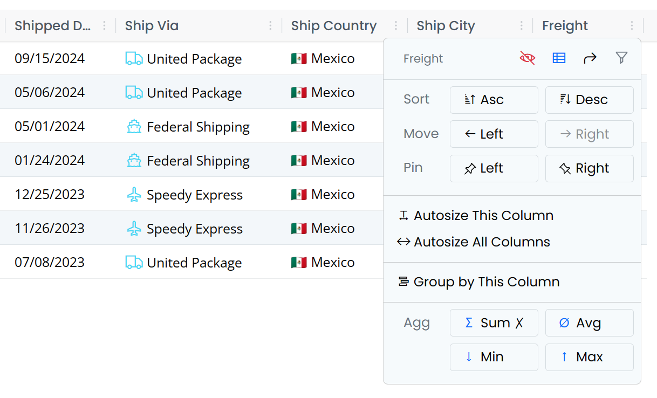657x398 pixels.
Task: Enable Avg aggregation for Freight
Action: [589, 323]
